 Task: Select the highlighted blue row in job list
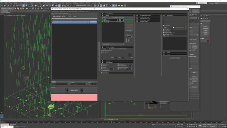point(74,23)
